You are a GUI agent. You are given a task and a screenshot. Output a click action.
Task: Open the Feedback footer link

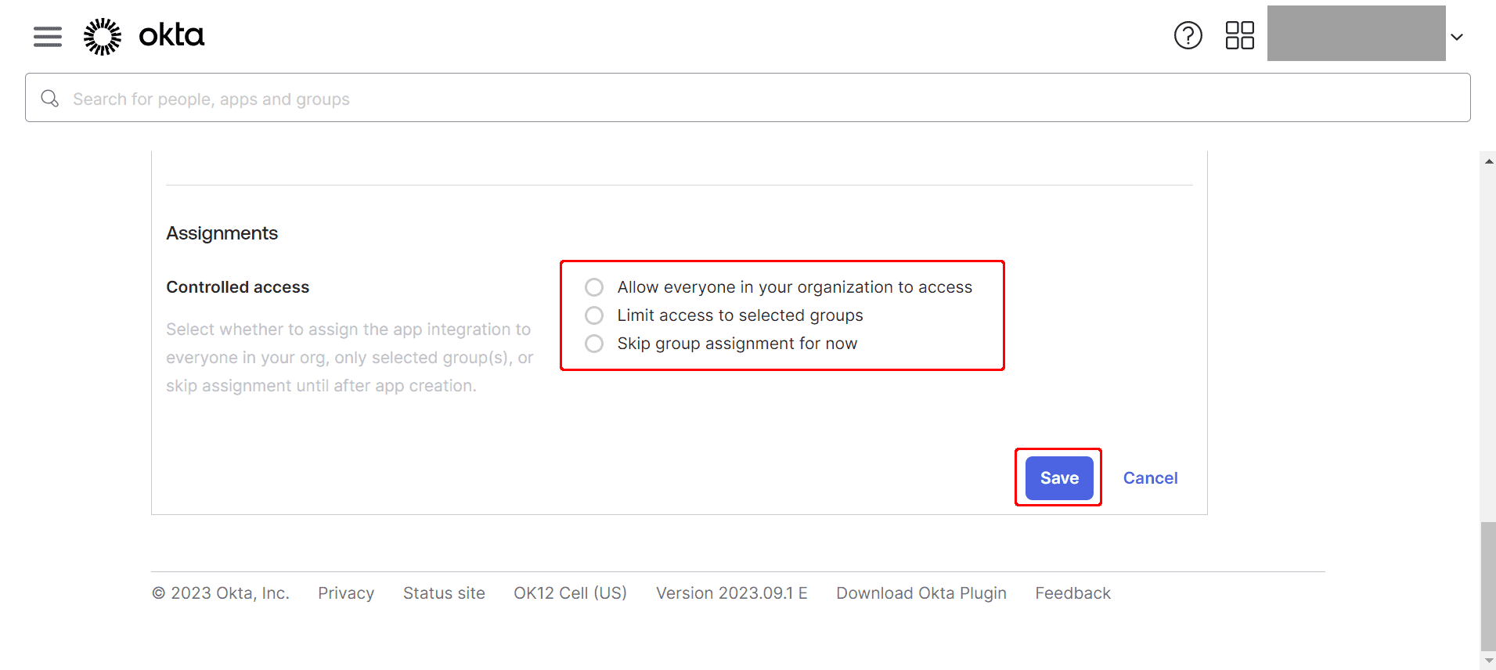coord(1072,593)
